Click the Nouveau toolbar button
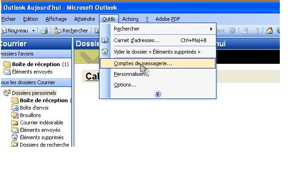The width and height of the screenshot is (296, 185). point(15,31)
